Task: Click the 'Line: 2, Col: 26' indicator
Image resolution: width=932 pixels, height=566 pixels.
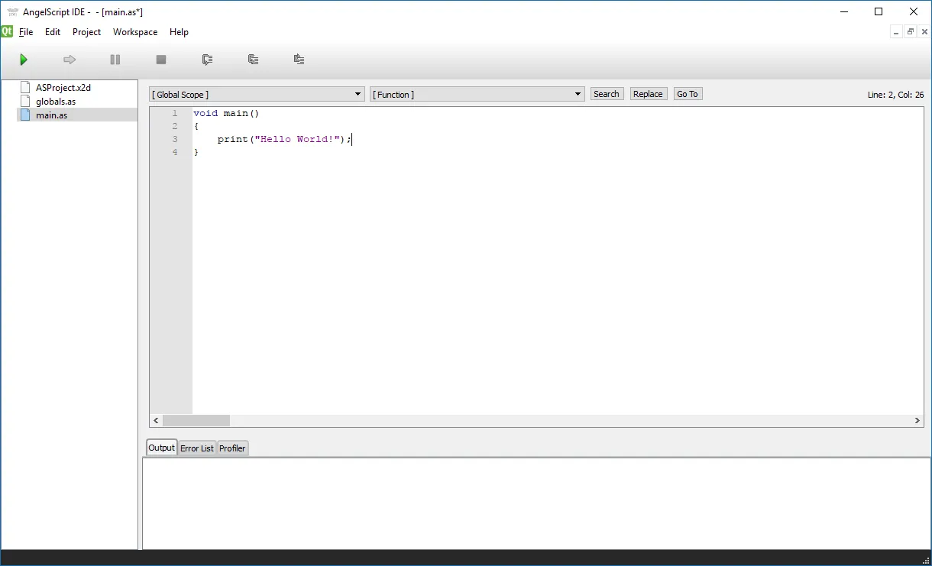Action: tap(895, 95)
